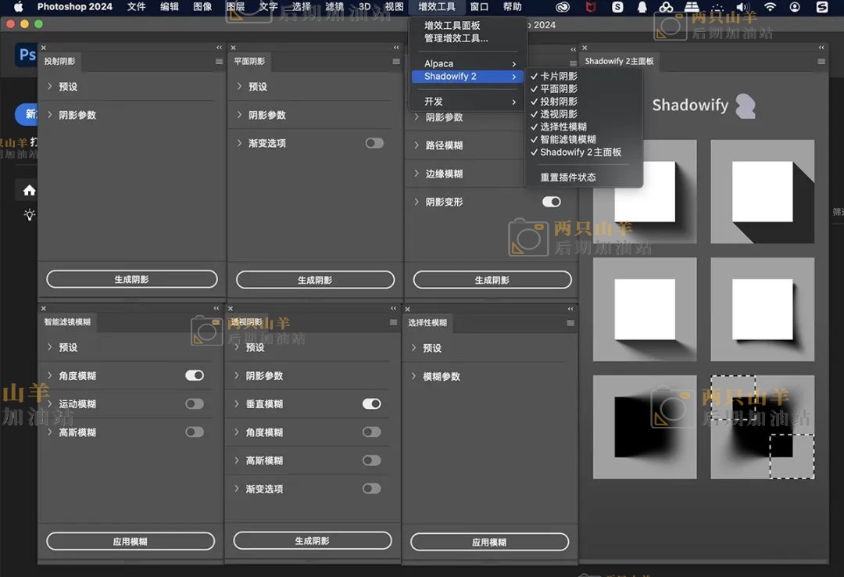This screenshot has height=577, width=844.
Task: Open the panel menu icon on Shadowify 2主面板
Action: (x=821, y=61)
